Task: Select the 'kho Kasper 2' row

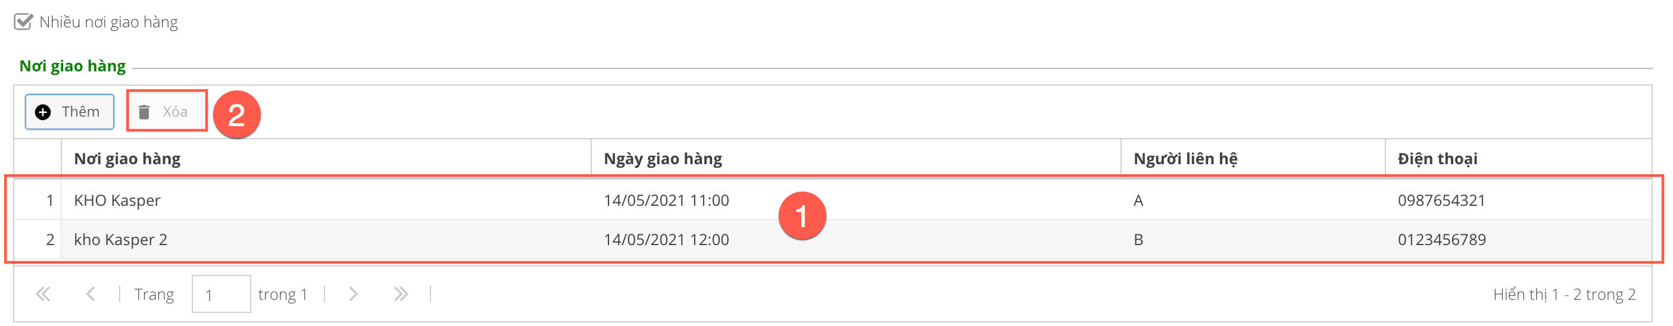Action: click(x=121, y=240)
